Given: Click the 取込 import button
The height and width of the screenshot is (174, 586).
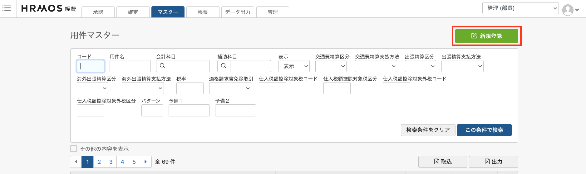Looking at the screenshot, I should tap(443, 162).
